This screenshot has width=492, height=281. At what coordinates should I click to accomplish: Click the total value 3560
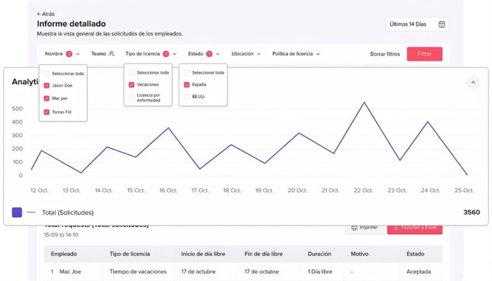click(x=471, y=213)
